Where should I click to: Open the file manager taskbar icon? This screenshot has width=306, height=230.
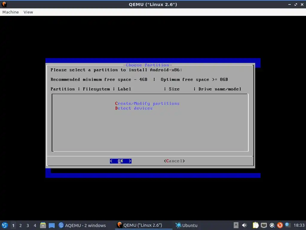[x=43, y=225]
